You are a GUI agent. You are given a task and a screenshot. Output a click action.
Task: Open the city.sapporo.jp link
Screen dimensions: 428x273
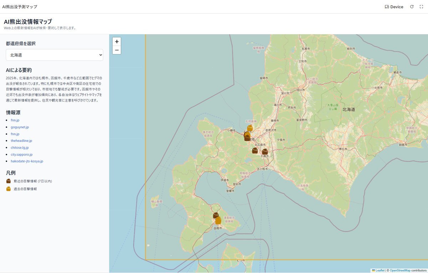[21, 154]
